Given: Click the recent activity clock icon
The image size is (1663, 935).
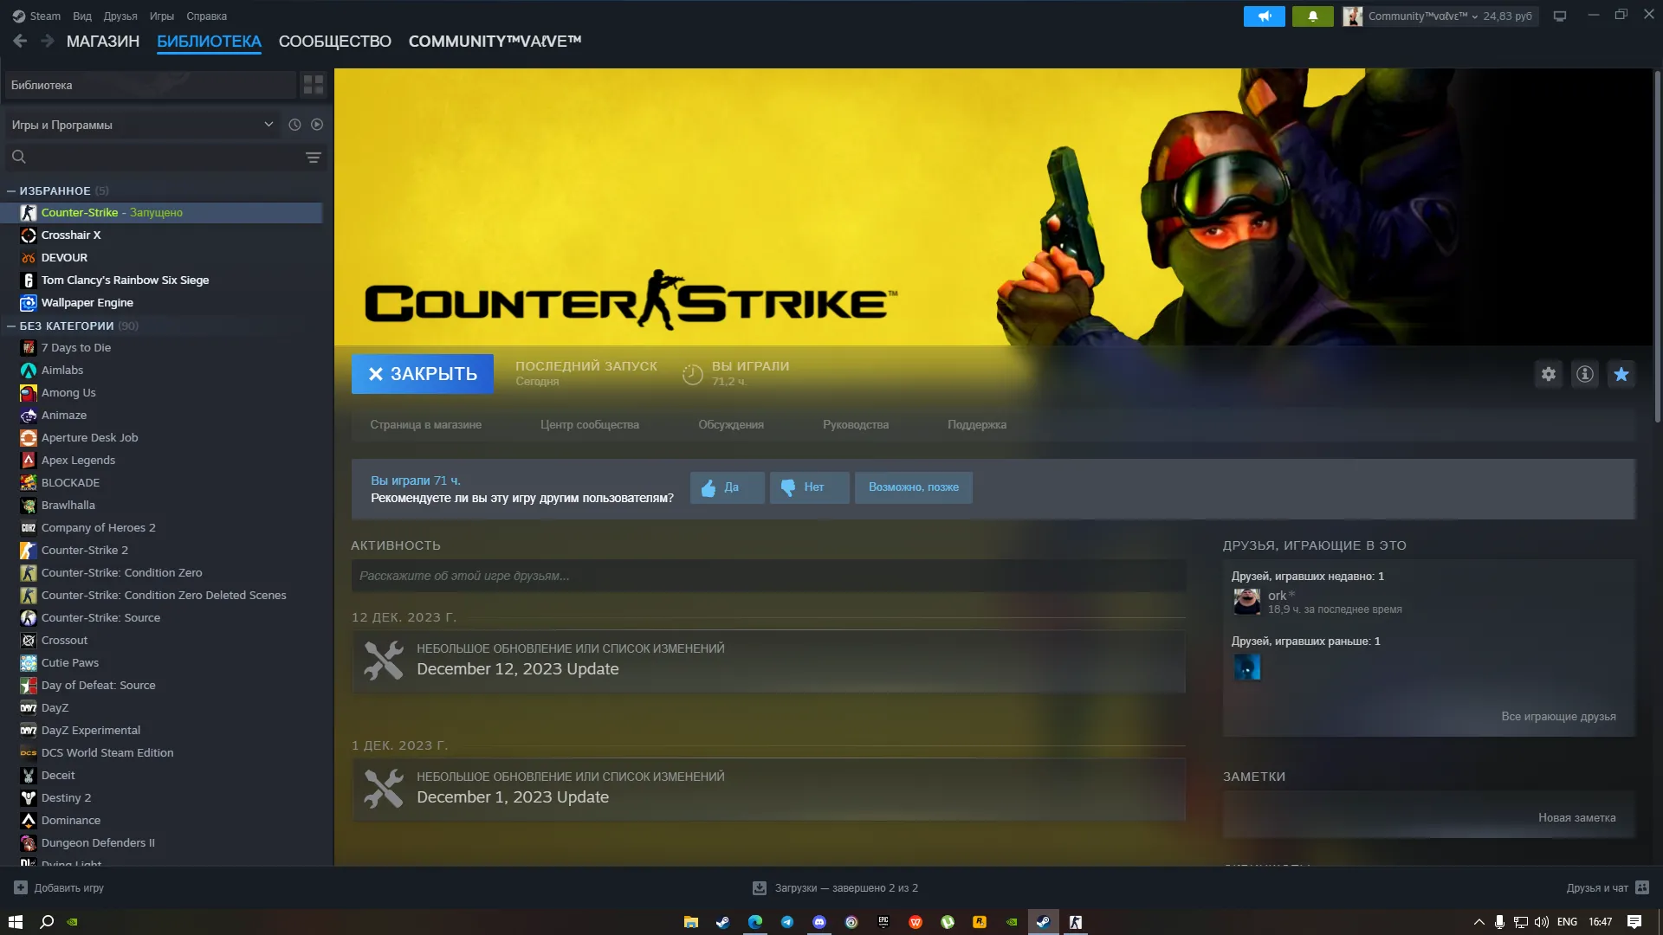Looking at the screenshot, I should point(294,125).
